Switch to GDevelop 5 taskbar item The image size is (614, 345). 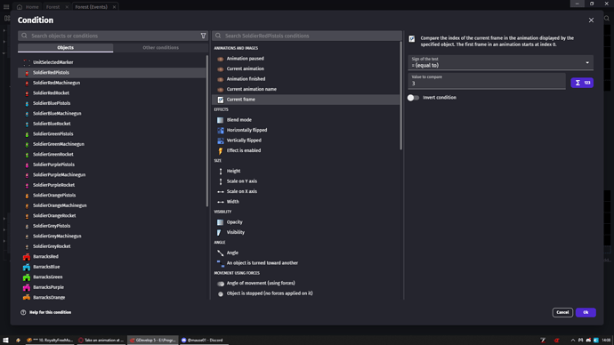pos(153,340)
